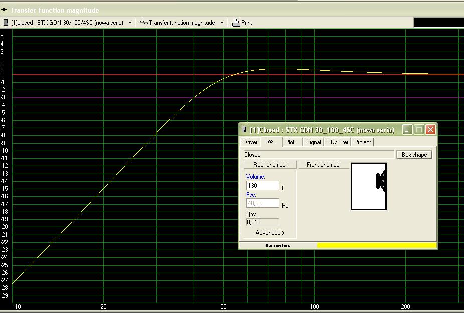Open the Plot tab

pyautogui.click(x=290, y=142)
